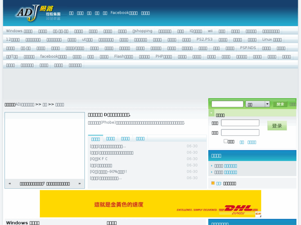Screen dimensions: 301x225
Task: Open the PSP.NDS category link
Action: pyautogui.click(x=248, y=48)
